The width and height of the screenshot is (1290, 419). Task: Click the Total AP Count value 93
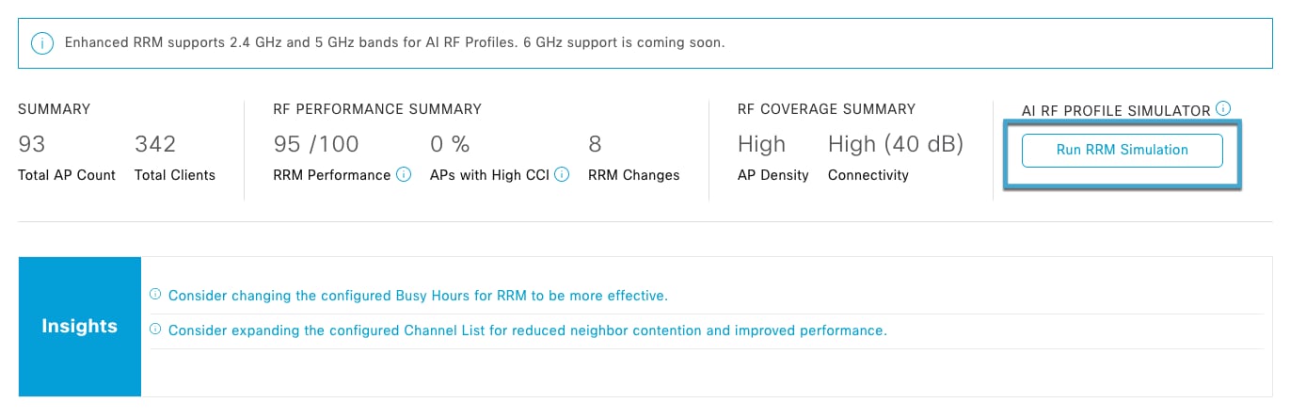(x=32, y=144)
